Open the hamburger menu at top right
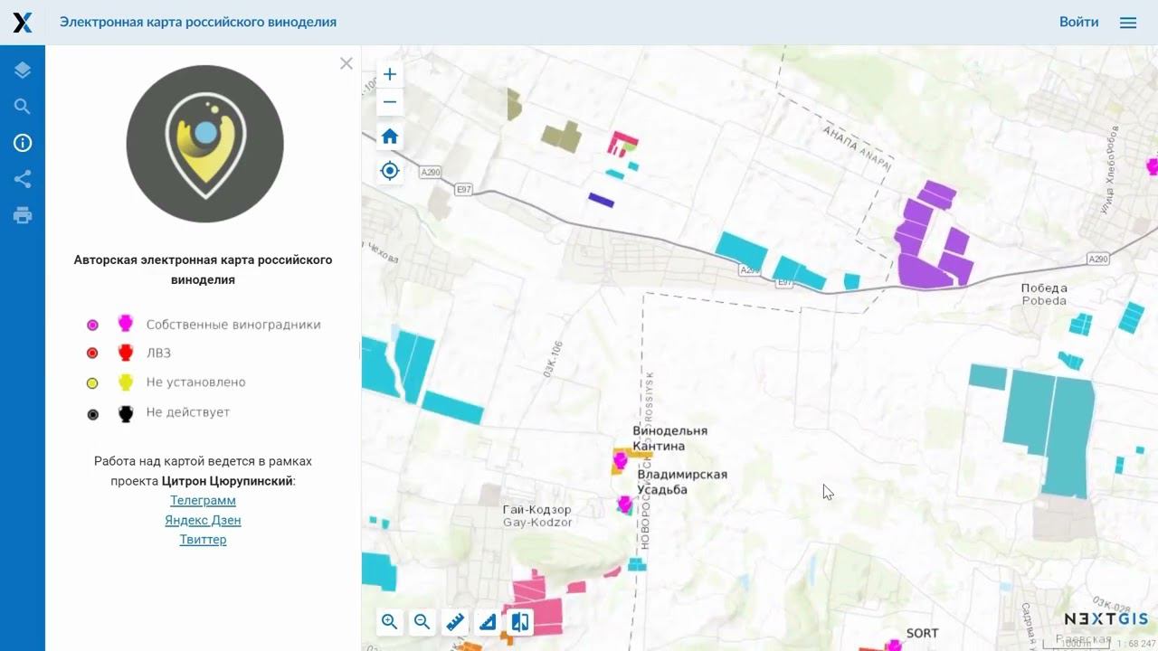Image resolution: width=1158 pixels, height=651 pixels. coord(1128,23)
